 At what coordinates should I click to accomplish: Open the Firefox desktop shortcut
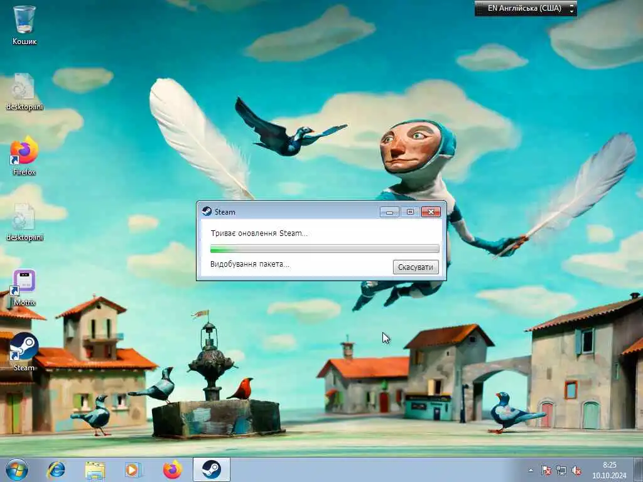click(x=24, y=156)
